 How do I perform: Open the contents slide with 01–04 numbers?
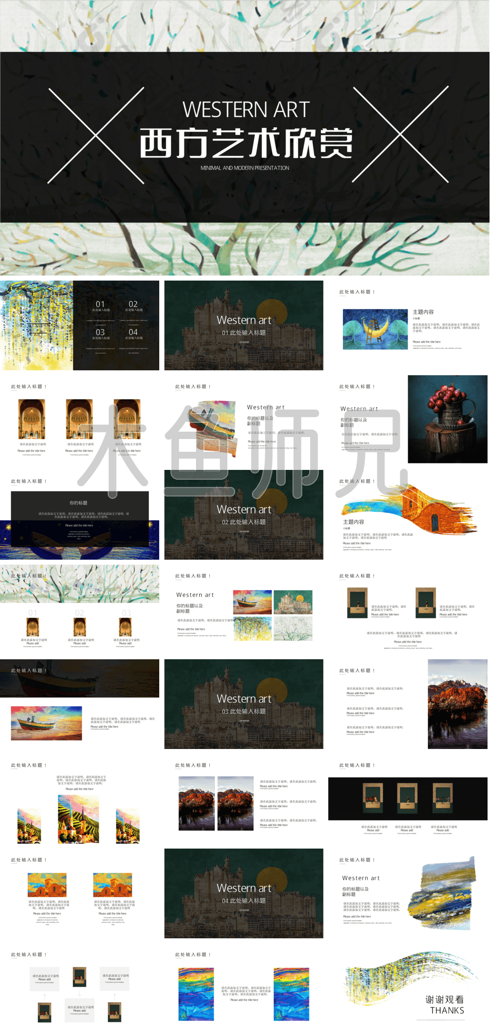click(79, 325)
